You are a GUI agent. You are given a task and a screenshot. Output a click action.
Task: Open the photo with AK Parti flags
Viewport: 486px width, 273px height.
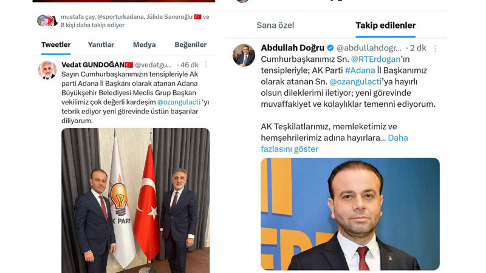coord(135,201)
